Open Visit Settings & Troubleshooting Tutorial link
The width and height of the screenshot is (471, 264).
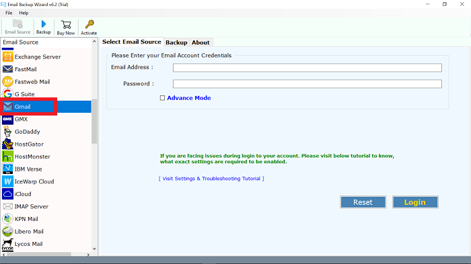pyautogui.click(x=211, y=179)
